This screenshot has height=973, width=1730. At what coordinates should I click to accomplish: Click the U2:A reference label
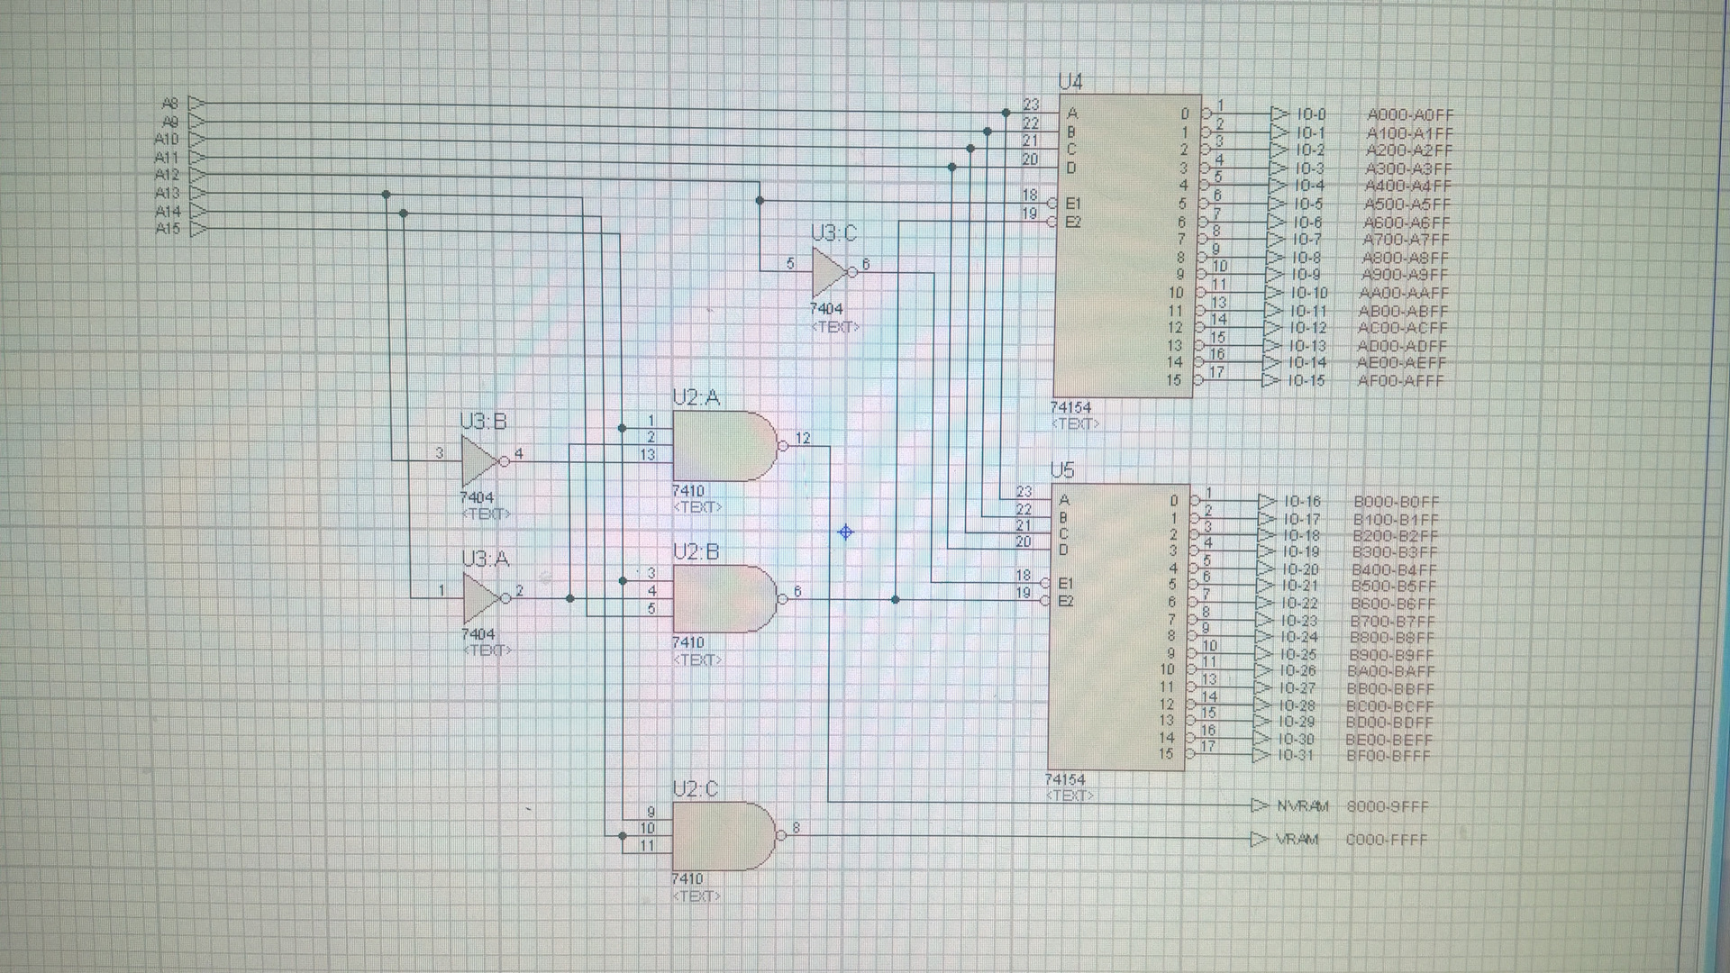tap(696, 397)
